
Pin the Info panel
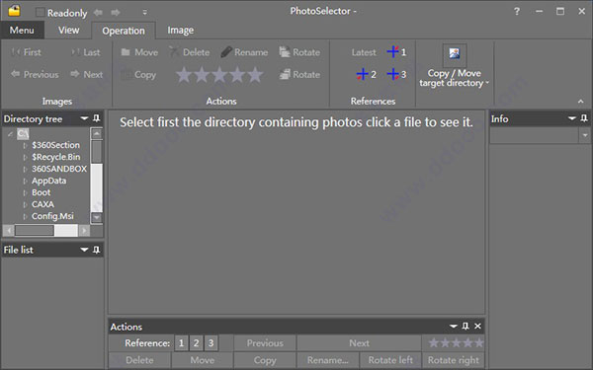(x=584, y=118)
